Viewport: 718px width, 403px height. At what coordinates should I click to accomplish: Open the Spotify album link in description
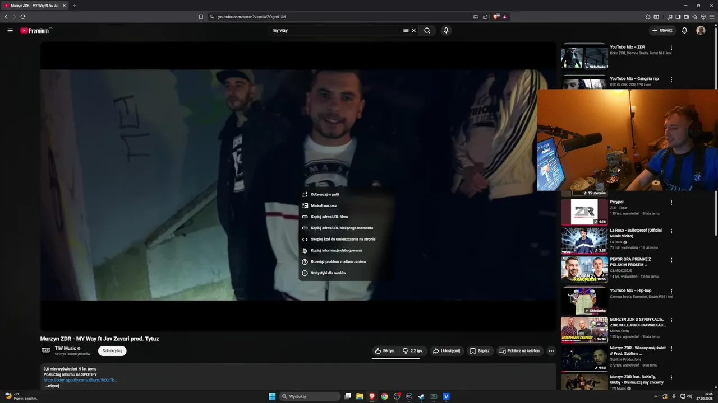coord(80,380)
